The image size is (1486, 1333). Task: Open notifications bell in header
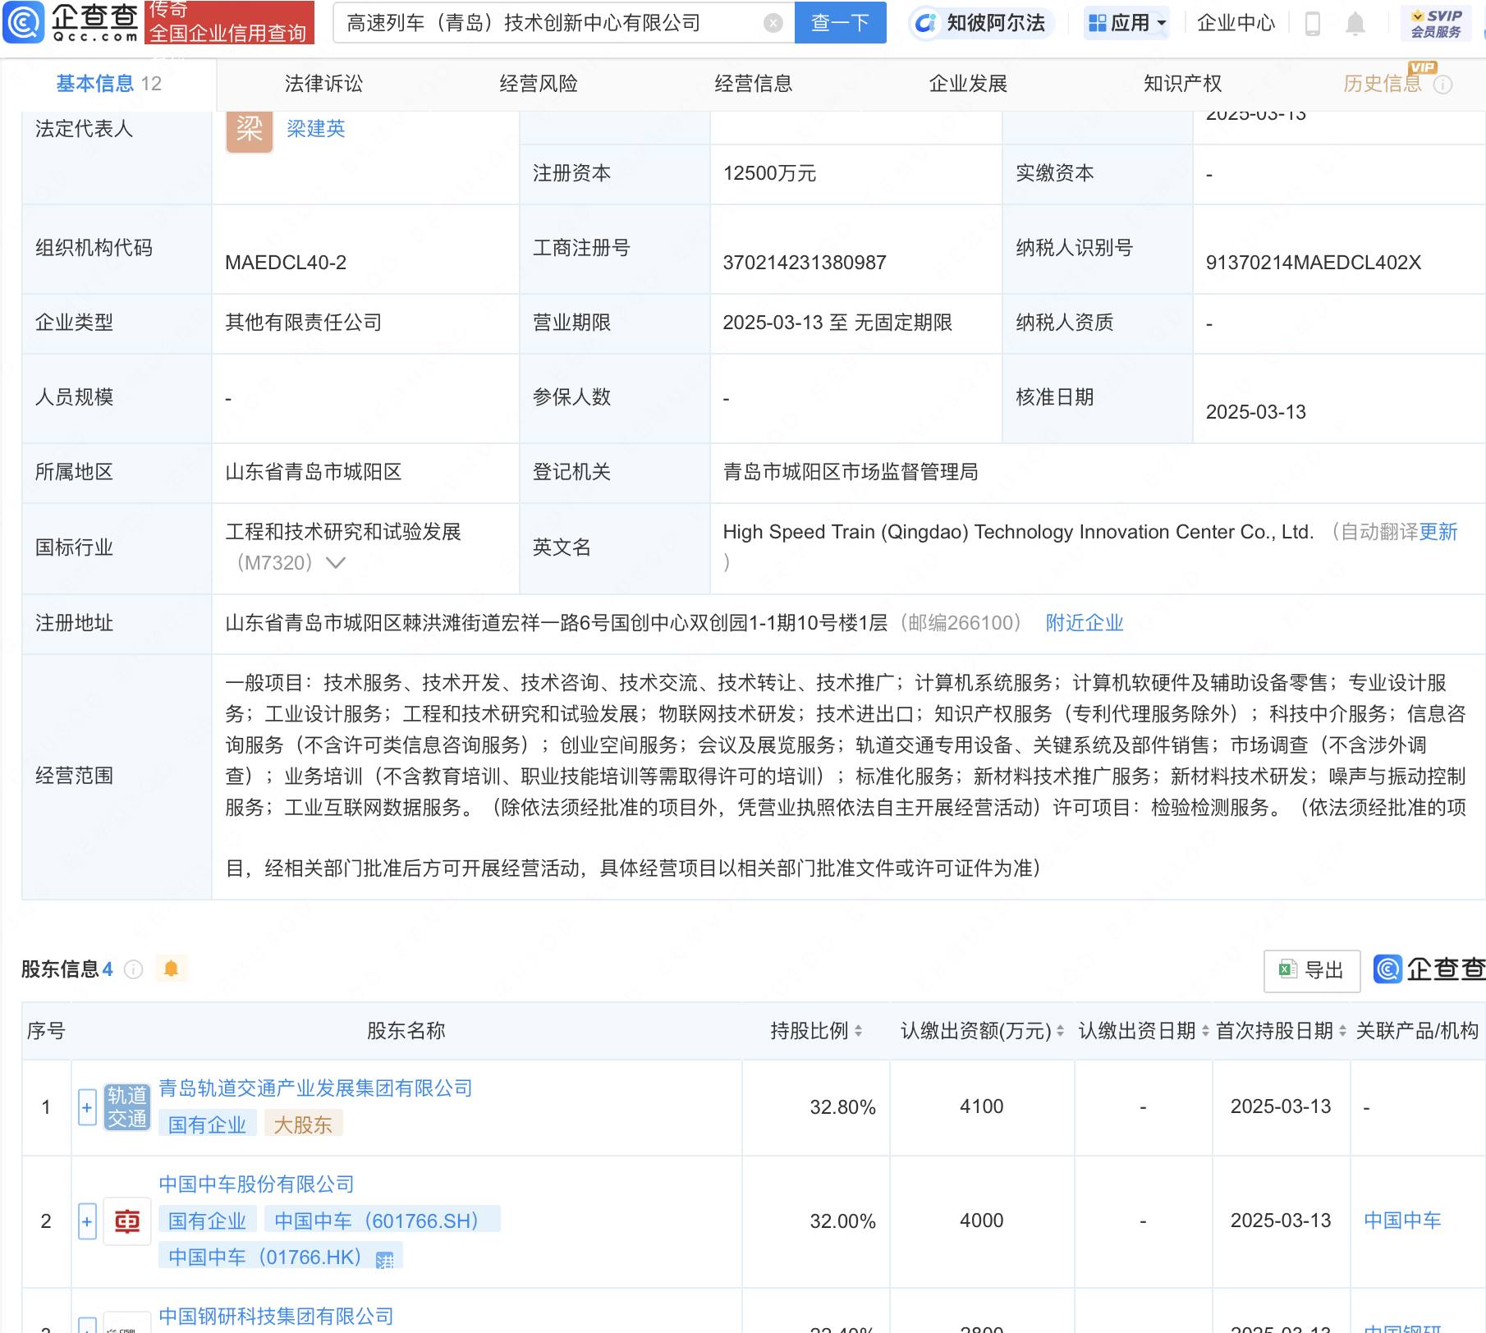pos(1355,24)
